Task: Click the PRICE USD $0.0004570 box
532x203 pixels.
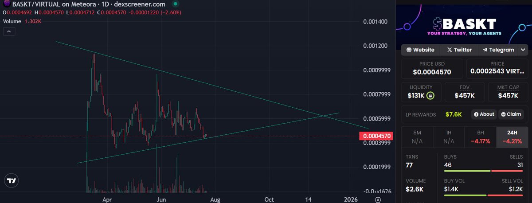Action: point(432,68)
